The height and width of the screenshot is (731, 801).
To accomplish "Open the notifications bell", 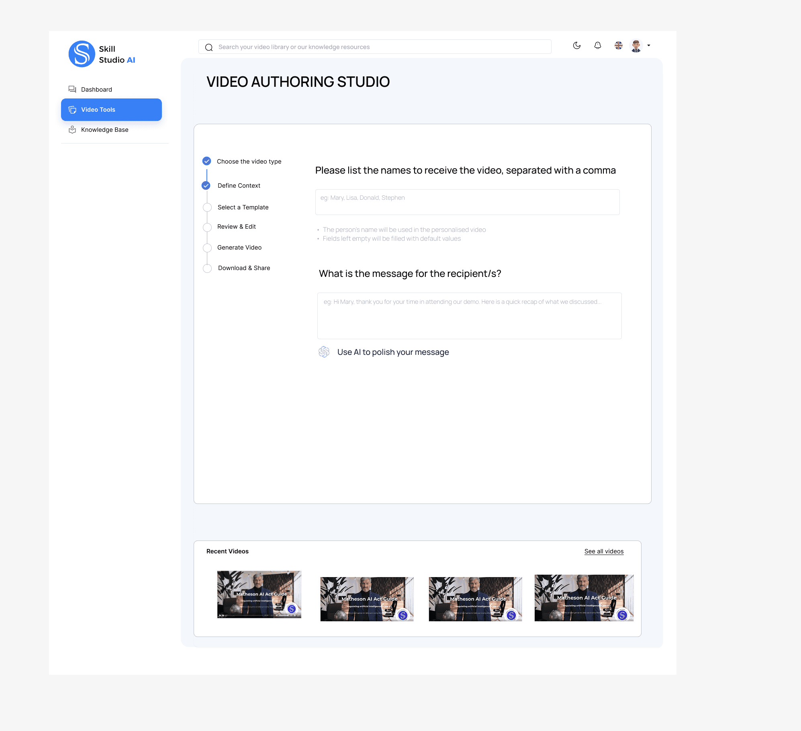I will point(598,45).
